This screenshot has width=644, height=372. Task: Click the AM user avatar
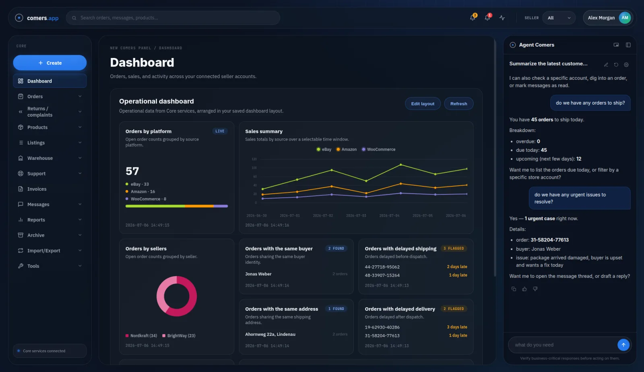pos(625,18)
